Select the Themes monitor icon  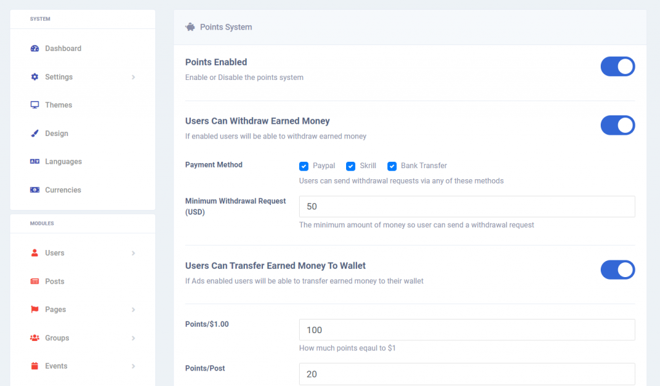(x=35, y=105)
